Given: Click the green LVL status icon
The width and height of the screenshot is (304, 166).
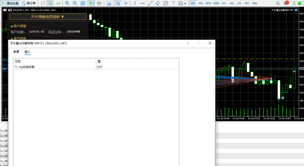Looking at the screenshot, I should point(294,3).
